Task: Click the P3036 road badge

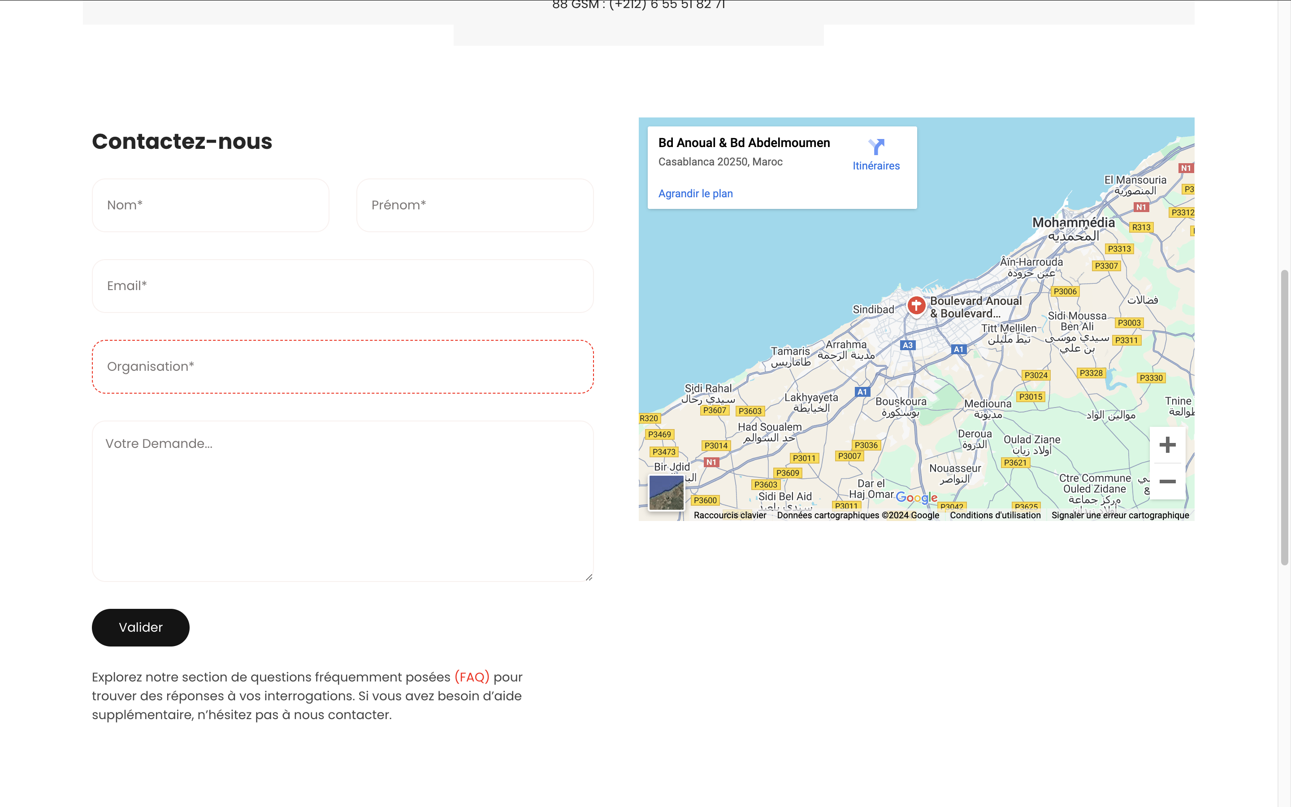Action: pos(865,445)
